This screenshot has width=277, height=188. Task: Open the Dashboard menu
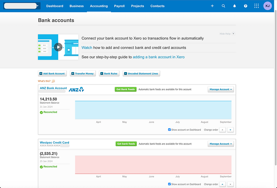point(55,6)
